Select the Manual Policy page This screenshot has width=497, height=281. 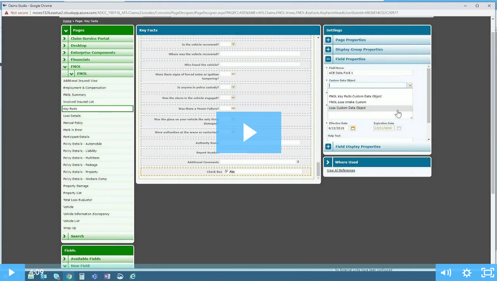(73, 123)
